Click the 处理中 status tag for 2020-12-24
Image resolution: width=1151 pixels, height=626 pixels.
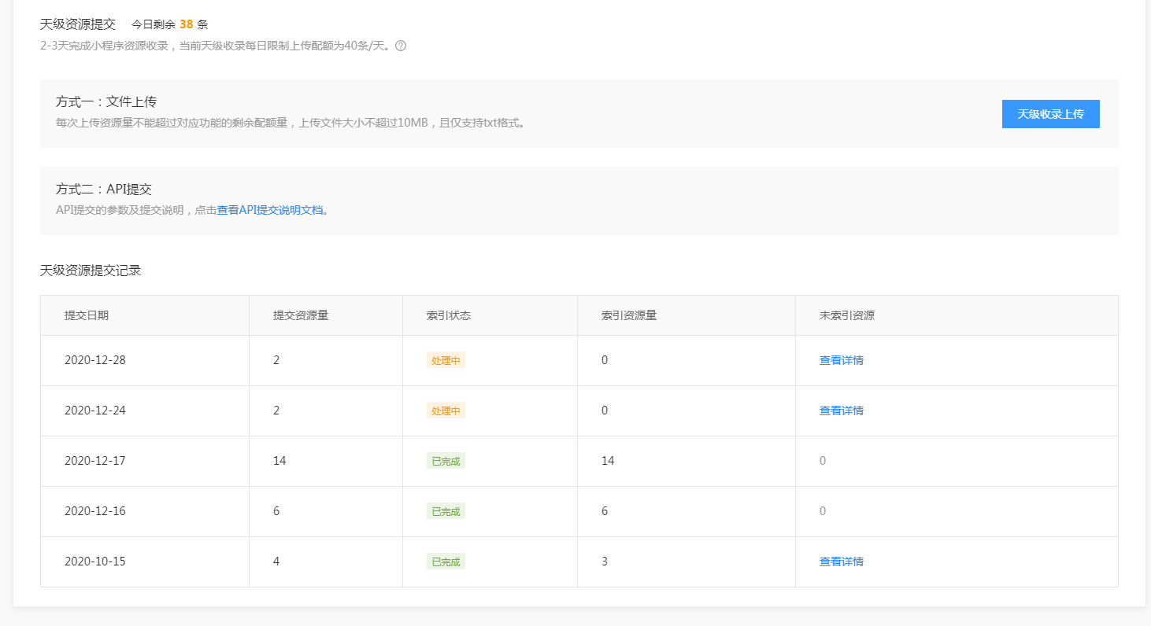pos(446,411)
